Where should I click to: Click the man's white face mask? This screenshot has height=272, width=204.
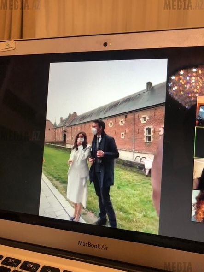tap(94, 131)
